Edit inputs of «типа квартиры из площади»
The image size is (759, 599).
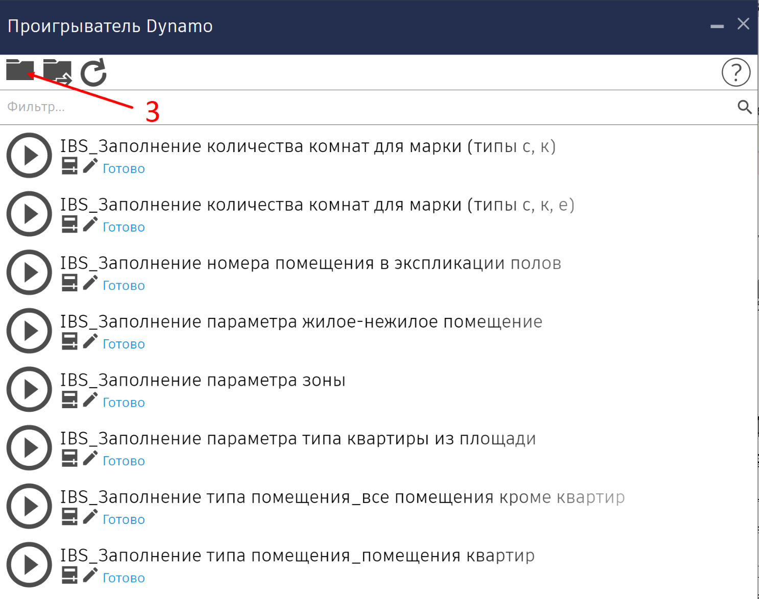69,458
